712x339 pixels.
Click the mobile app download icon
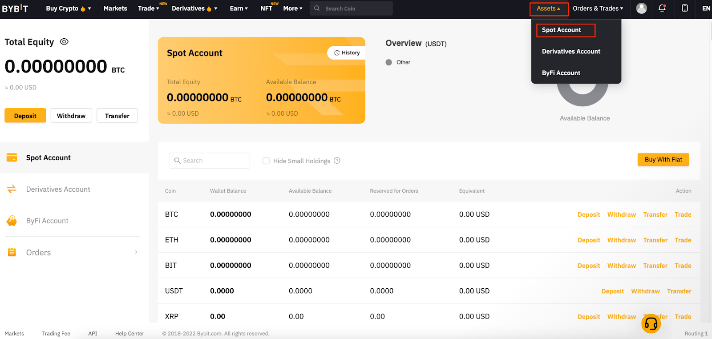[685, 8]
